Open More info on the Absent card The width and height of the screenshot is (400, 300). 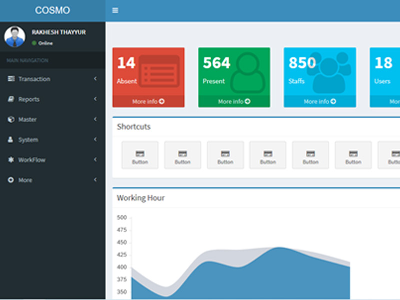(148, 102)
